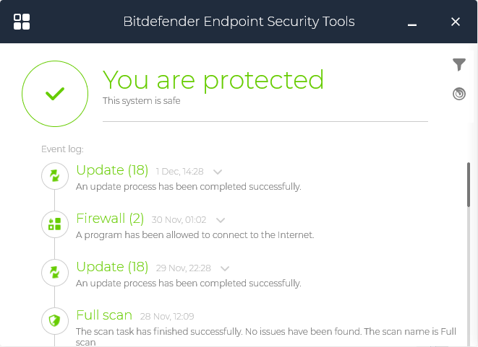Select the Update (18) entry from 29 Nov
478x347 pixels.
pyautogui.click(x=112, y=267)
